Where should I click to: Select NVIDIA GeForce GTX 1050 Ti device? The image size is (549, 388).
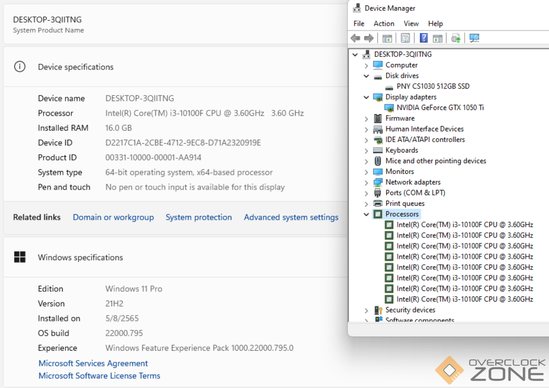click(440, 108)
